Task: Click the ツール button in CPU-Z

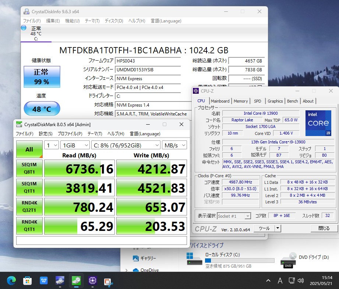Action: point(264,228)
